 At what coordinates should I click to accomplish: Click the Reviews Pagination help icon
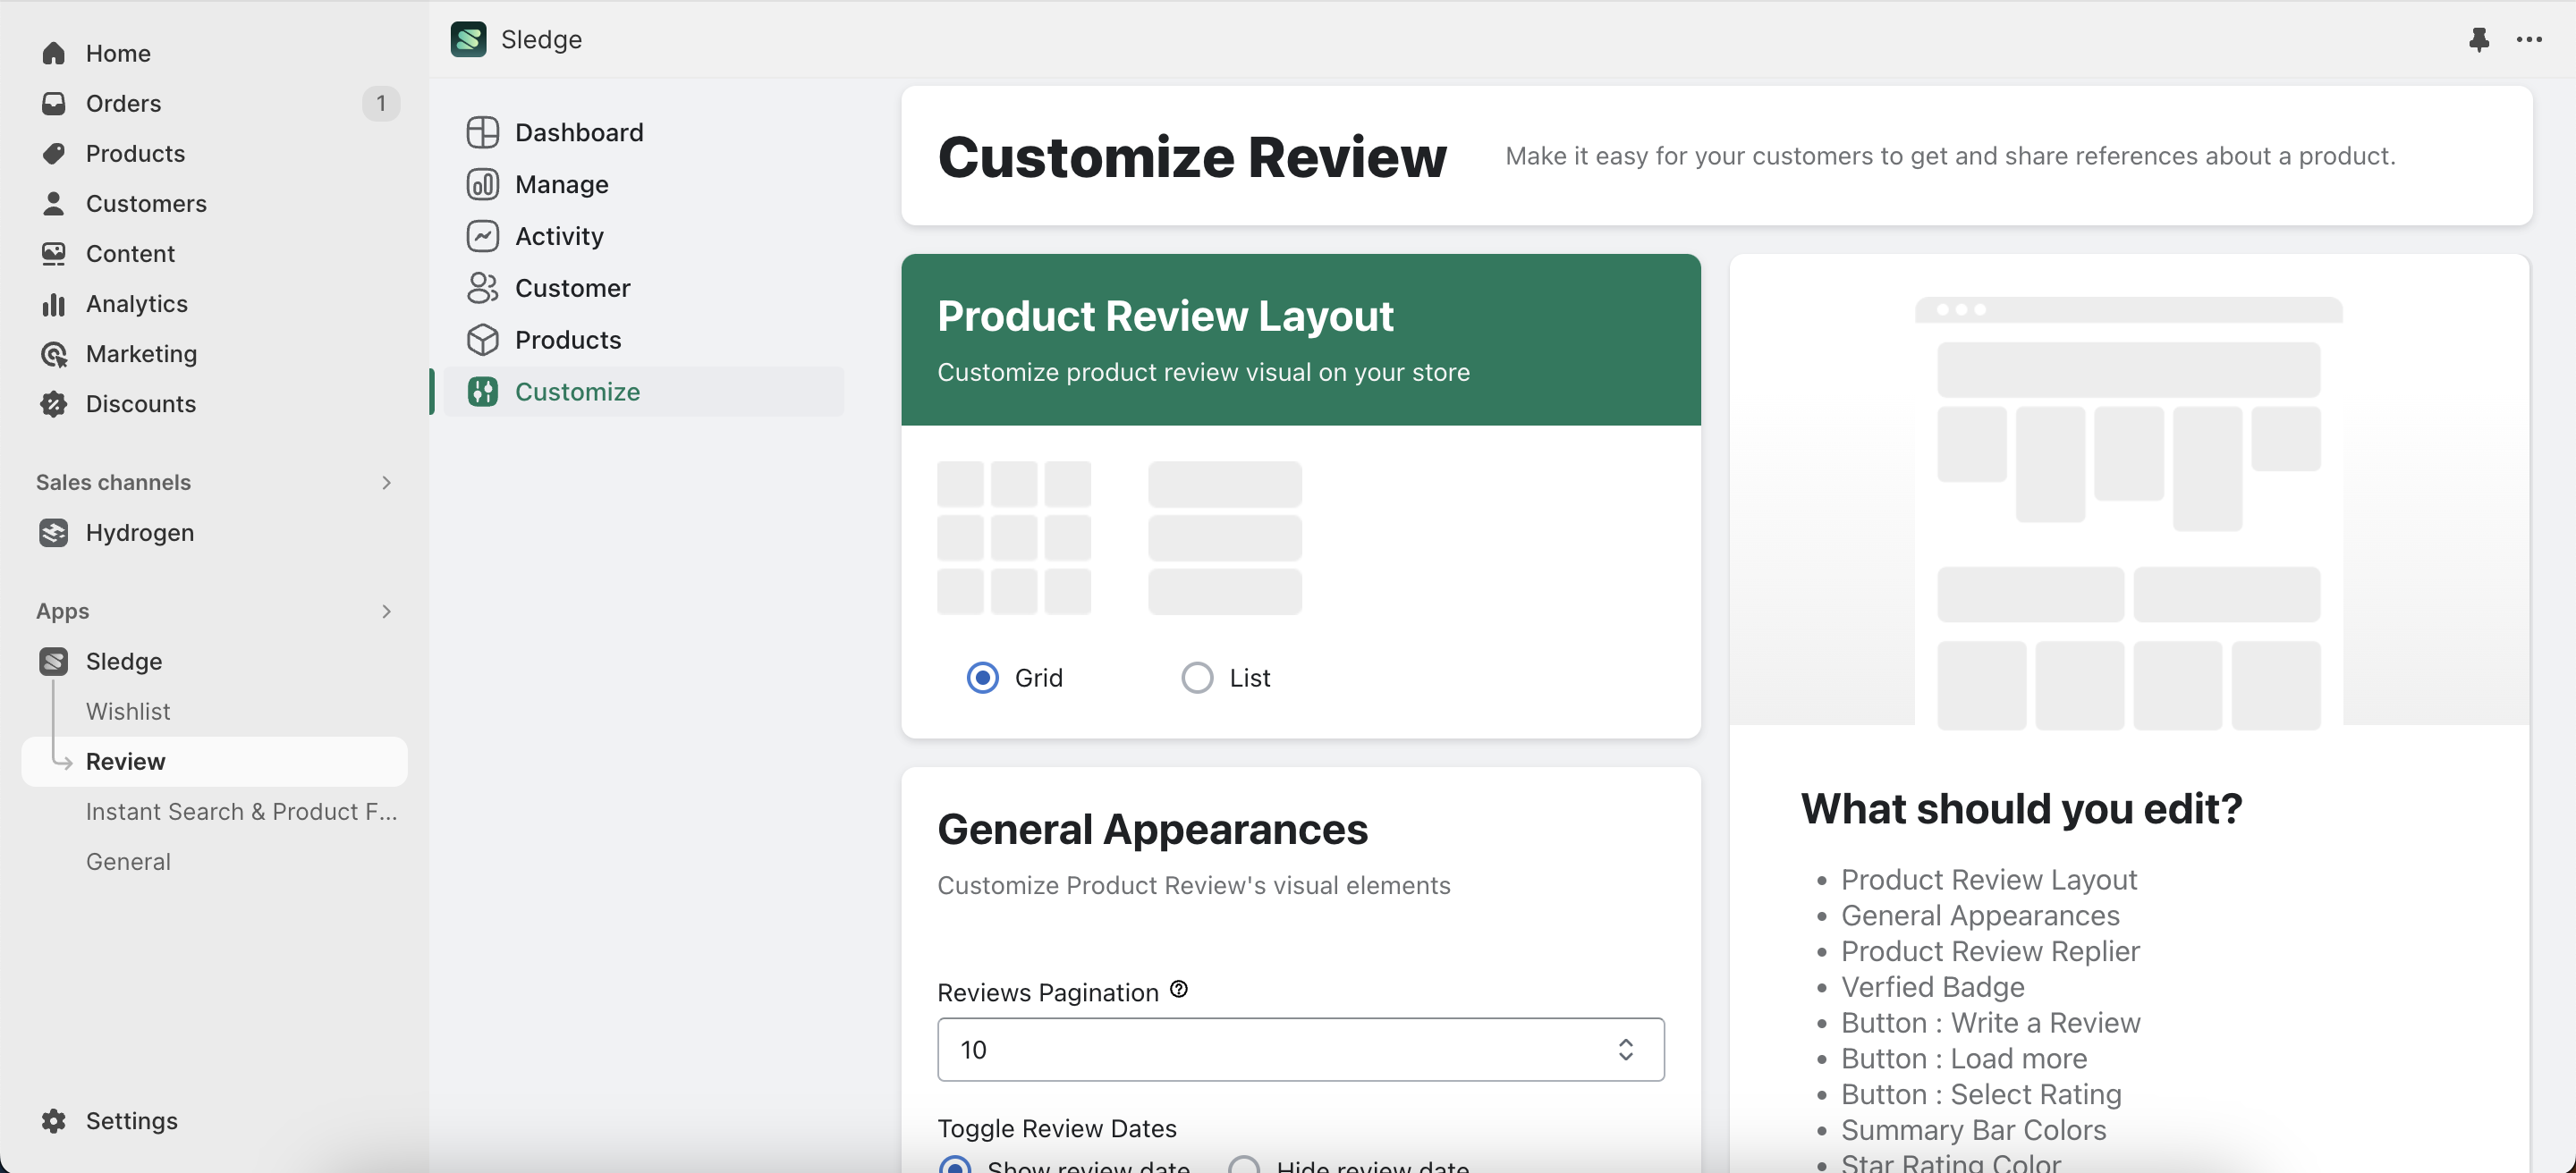click(1179, 989)
